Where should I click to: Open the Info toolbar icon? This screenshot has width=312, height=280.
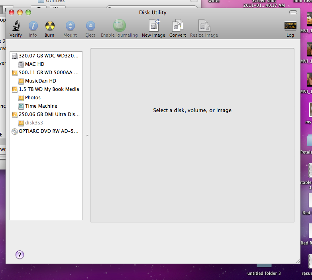(33, 26)
